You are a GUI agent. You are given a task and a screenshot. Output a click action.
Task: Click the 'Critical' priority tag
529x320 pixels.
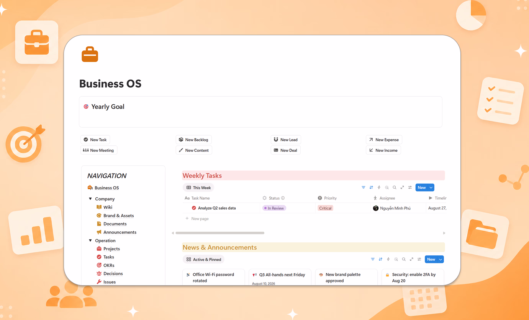325,208
